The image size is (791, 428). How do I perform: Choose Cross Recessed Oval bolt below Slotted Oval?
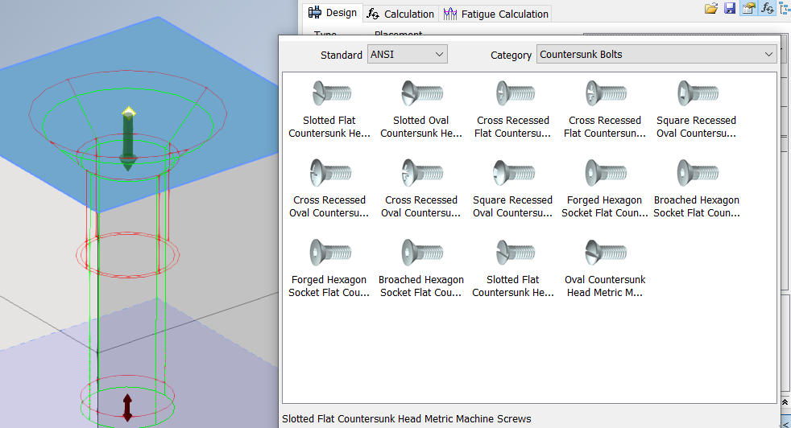pos(421,188)
